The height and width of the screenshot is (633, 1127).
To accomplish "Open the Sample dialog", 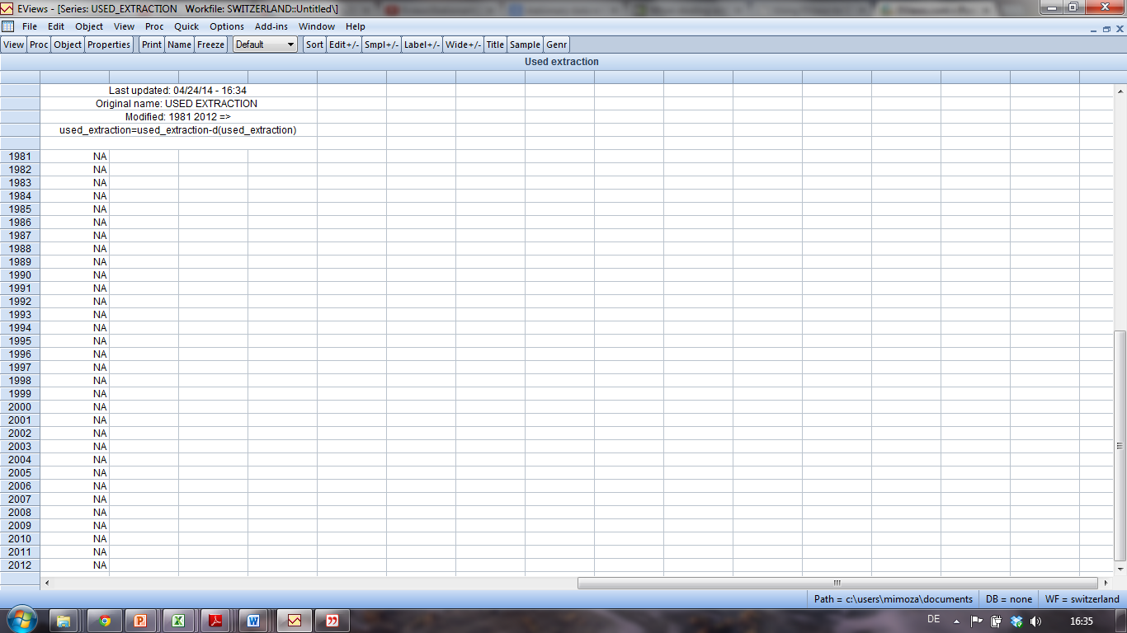I will (525, 45).
